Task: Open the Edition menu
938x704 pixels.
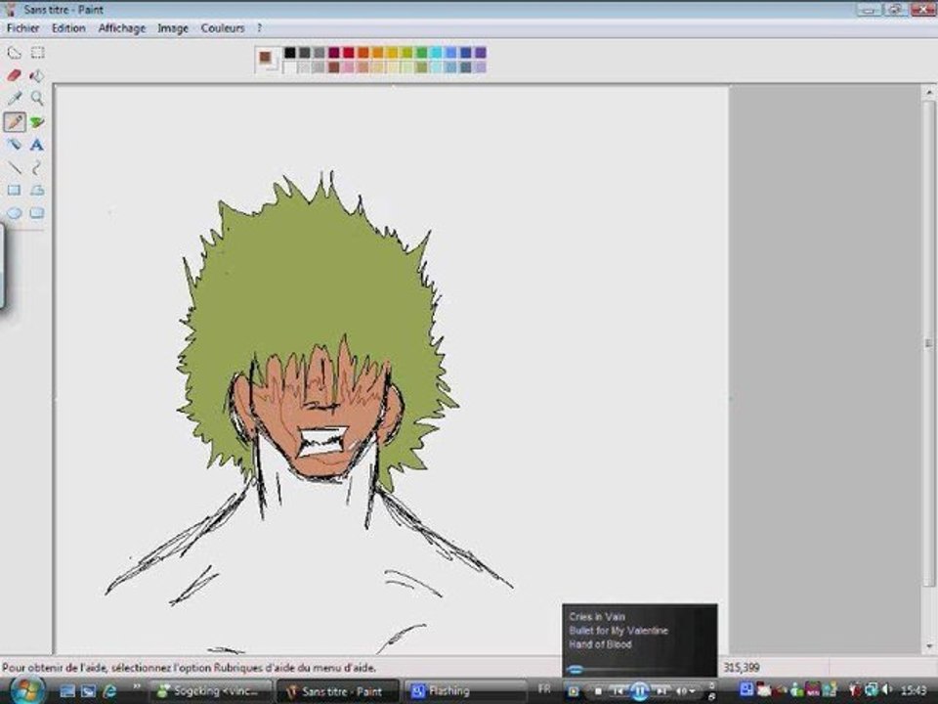Action: pos(68,28)
